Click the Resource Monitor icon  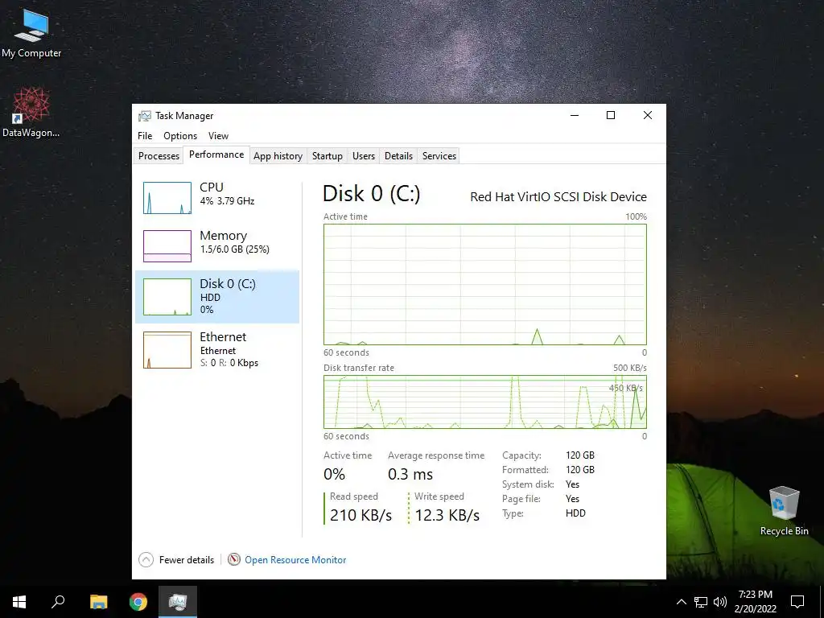[234, 560]
